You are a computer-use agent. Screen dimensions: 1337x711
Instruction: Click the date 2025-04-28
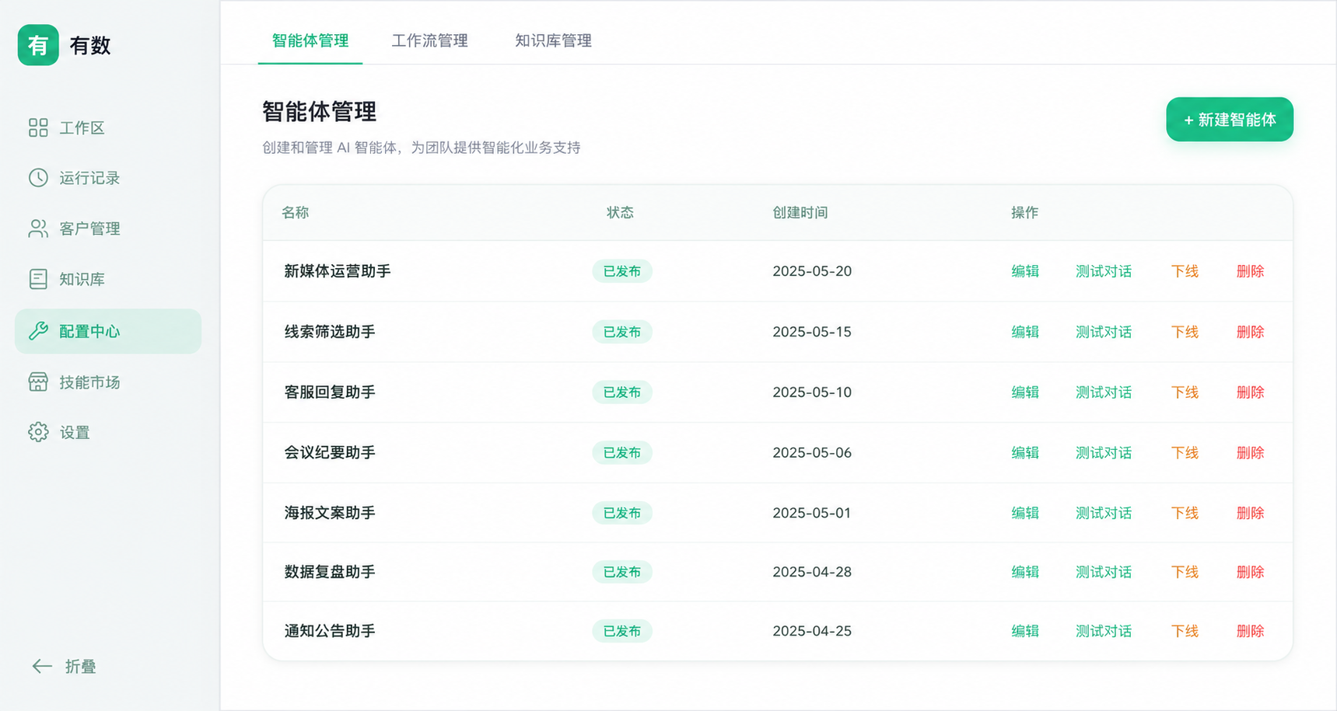click(x=812, y=572)
